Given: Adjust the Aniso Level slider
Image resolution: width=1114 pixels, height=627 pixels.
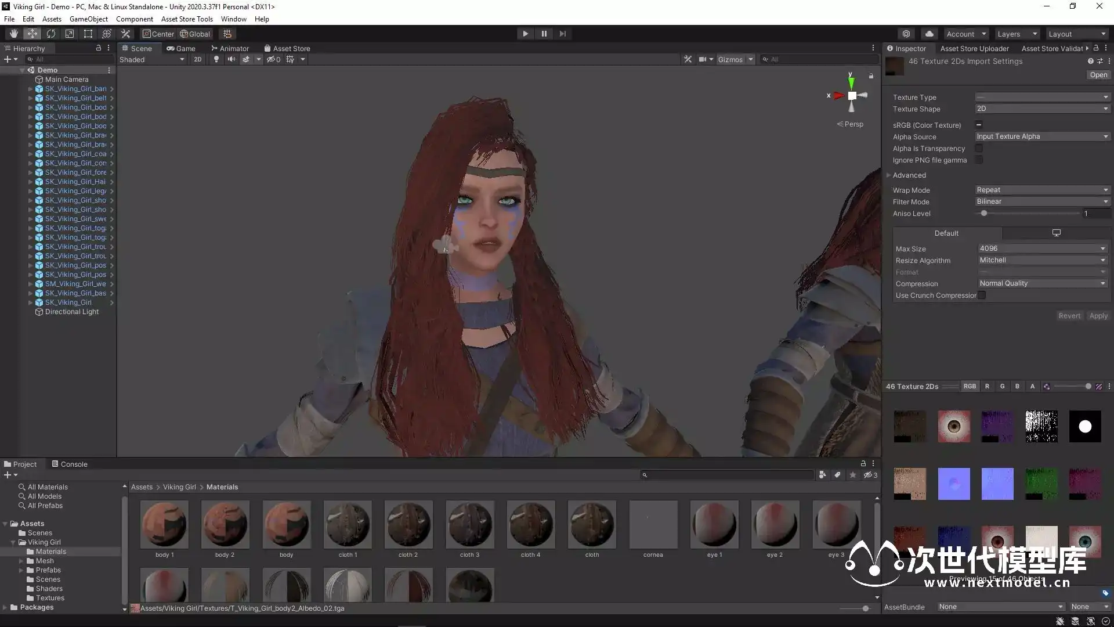Looking at the screenshot, I should click(x=984, y=214).
